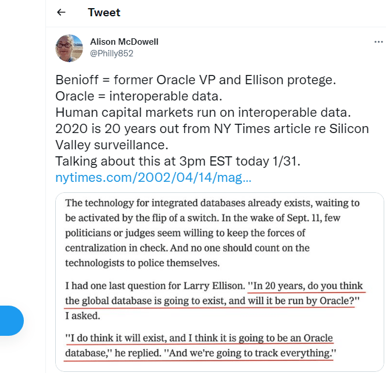Click the back arrow icon
The width and height of the screenshot is (386, 373).
(x=62, y=12)
